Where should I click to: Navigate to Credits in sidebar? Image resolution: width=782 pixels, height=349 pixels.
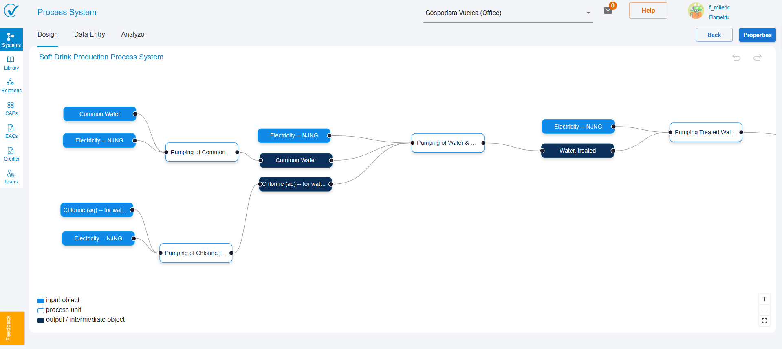pos(11,154)
